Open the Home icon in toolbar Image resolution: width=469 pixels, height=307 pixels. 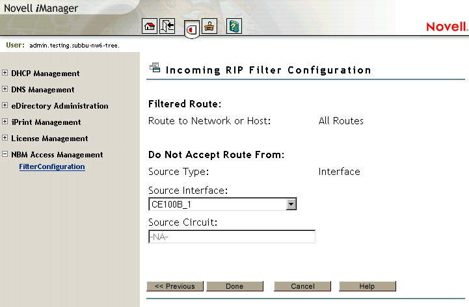pyautogui.click(x=149, y=26)
